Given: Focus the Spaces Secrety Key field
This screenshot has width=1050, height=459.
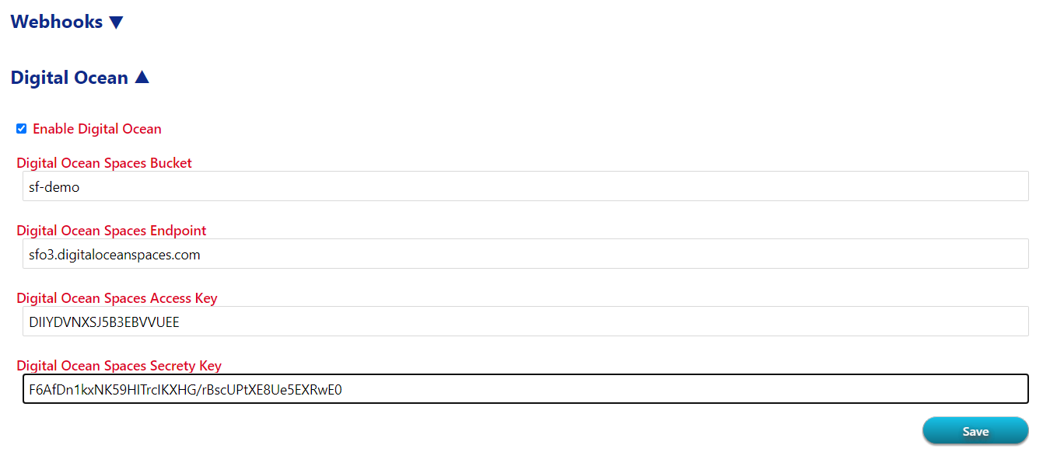Looking at the screenshot, I should tap(526, 389).
